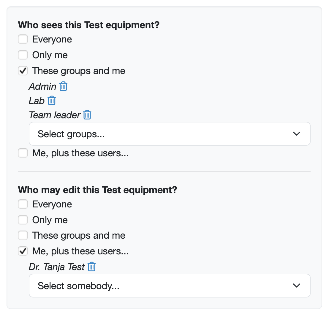The width and height of the screenshot is (329, 315).
Task: Enable These groups and me for editing
Action: tap(23, 236)
